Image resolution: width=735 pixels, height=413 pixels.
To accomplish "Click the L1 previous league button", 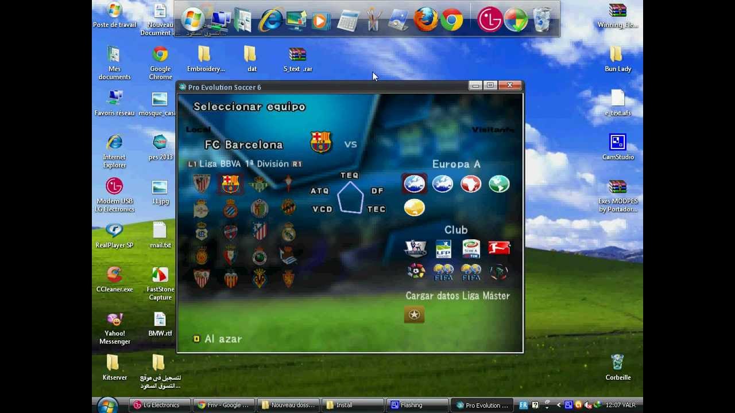I will click(192, 164).
